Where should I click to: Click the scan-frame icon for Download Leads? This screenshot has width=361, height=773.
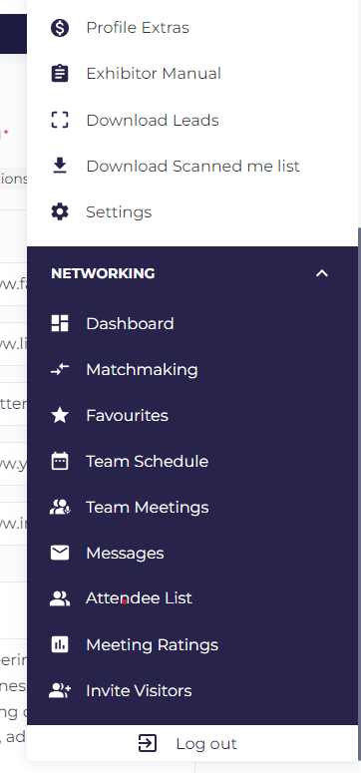tap(60, 120)
